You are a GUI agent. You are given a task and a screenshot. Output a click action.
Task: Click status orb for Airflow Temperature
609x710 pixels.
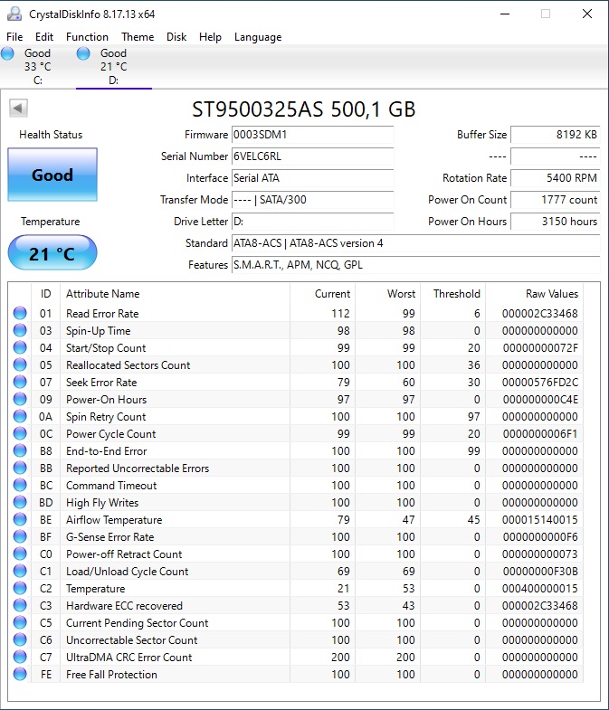coord(20,519)
